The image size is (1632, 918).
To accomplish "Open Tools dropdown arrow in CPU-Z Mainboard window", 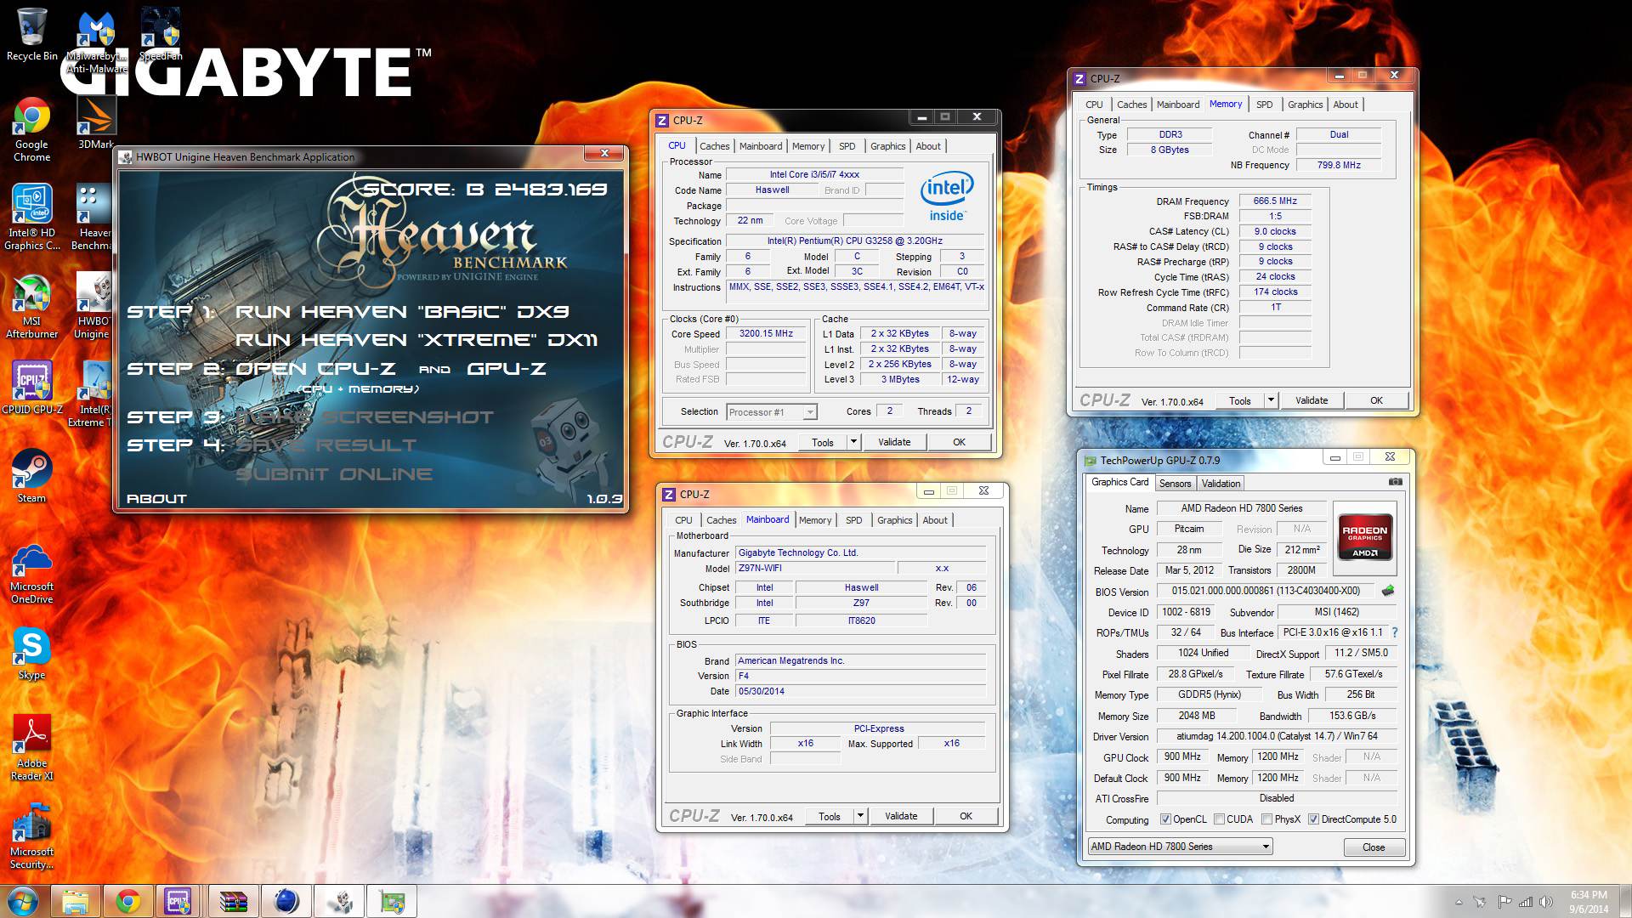I will coord(860,816).
